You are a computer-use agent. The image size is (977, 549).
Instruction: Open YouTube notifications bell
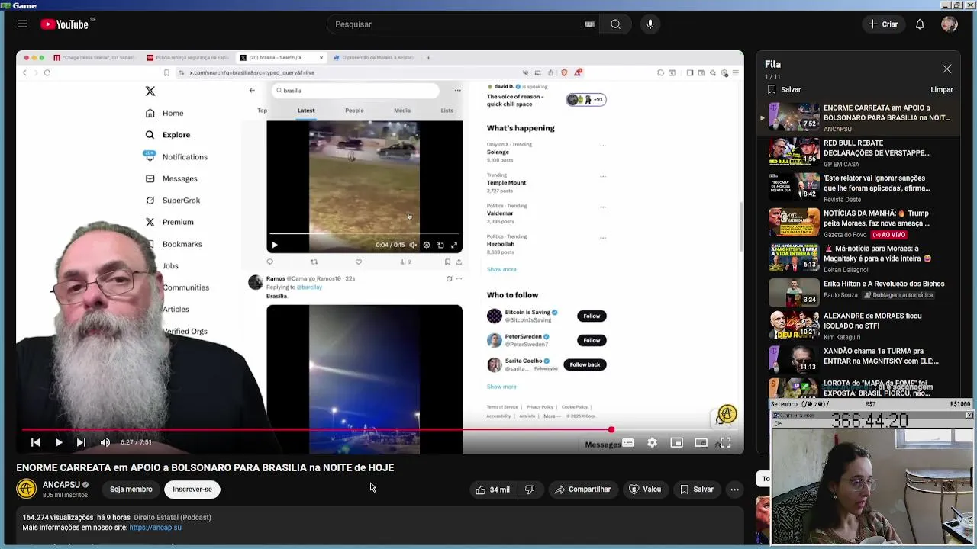[920, 24]
